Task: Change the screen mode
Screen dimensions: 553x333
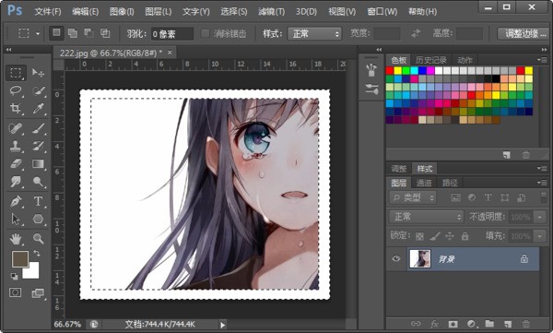Action: tap(38, 293)
